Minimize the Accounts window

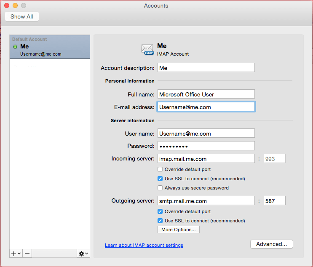[15, 5]
